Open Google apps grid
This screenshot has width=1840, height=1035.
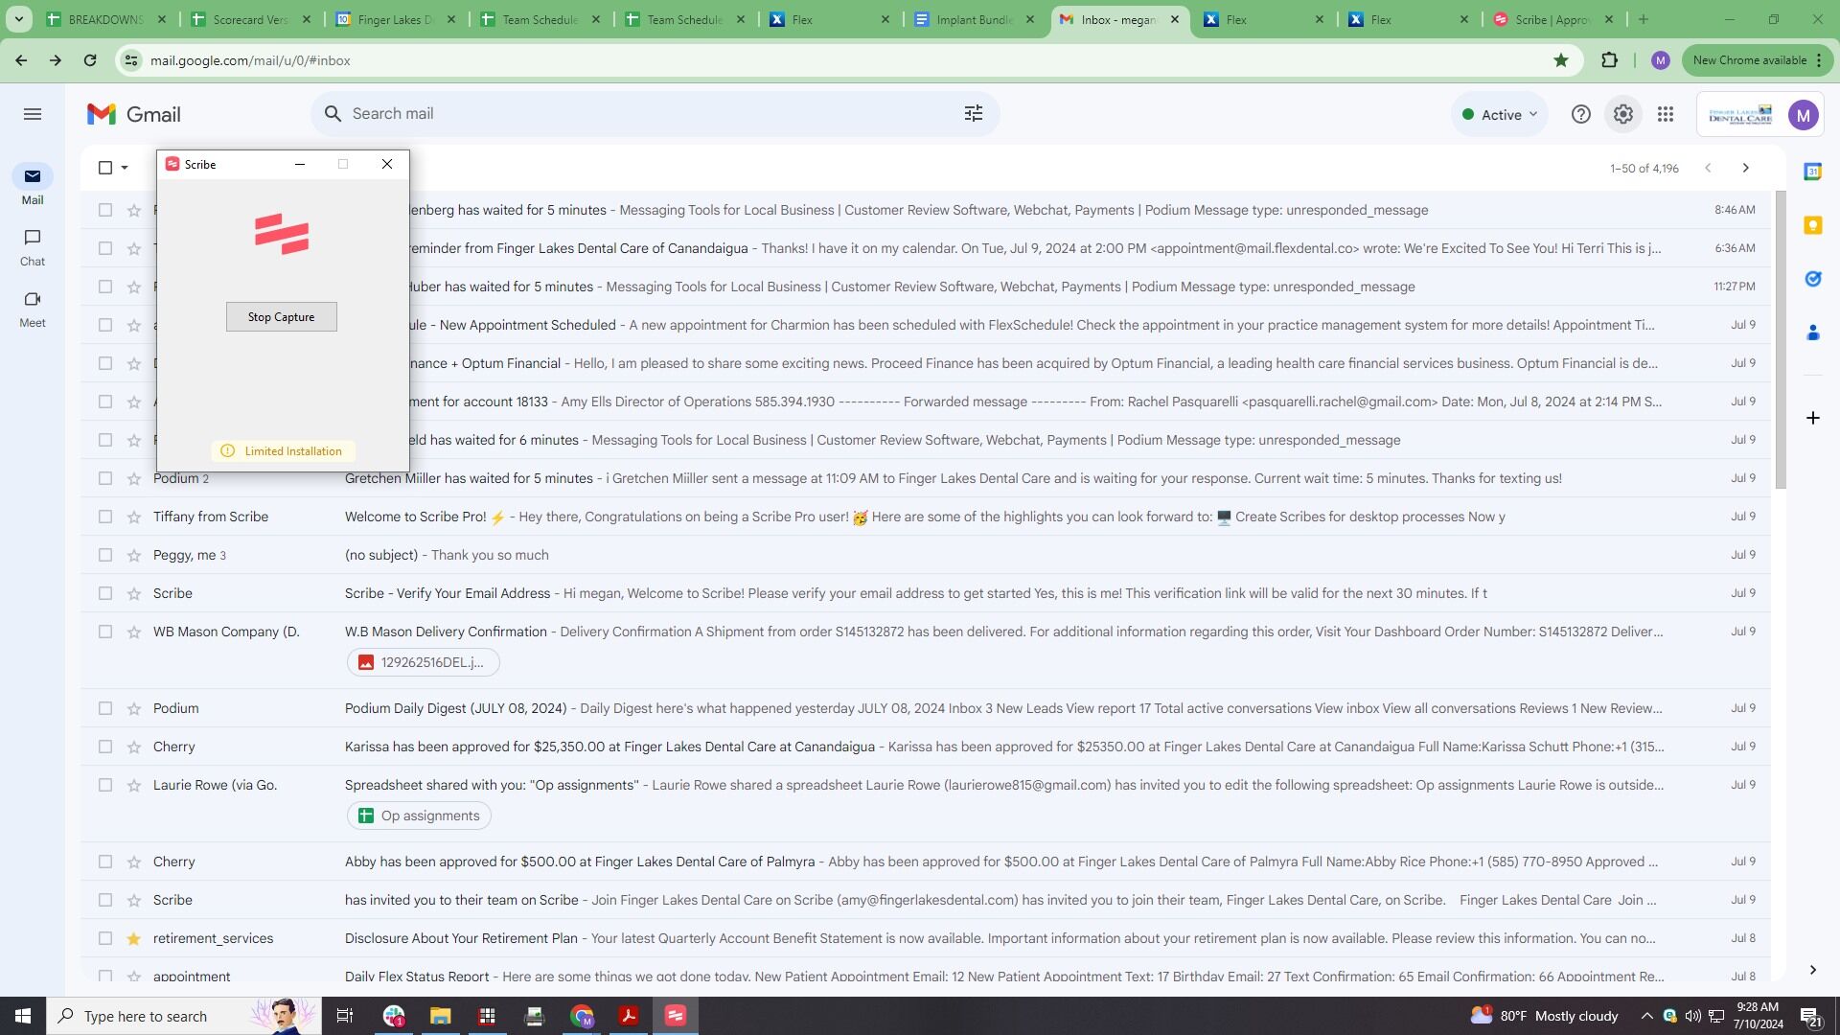[x=1666, y=114]
